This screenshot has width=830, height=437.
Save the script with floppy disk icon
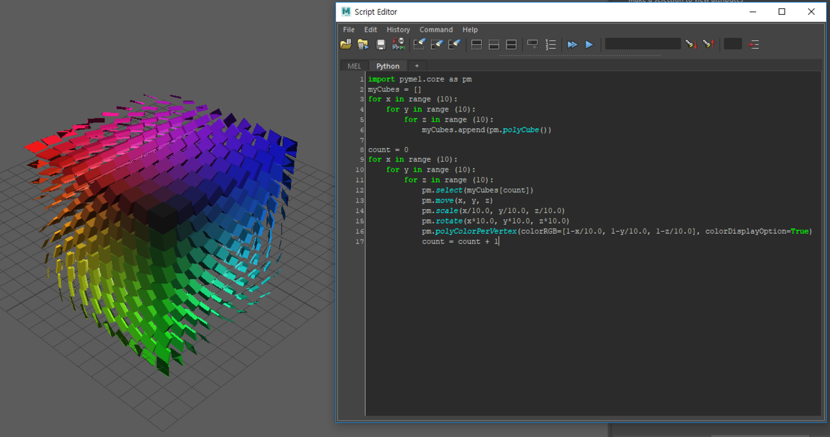(x=381, y=45)
